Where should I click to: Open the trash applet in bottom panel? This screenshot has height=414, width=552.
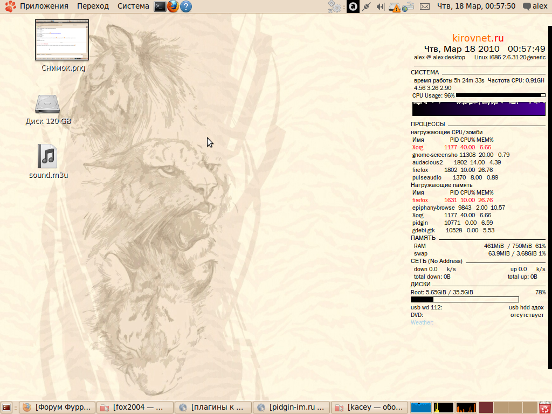pos(545,408)
